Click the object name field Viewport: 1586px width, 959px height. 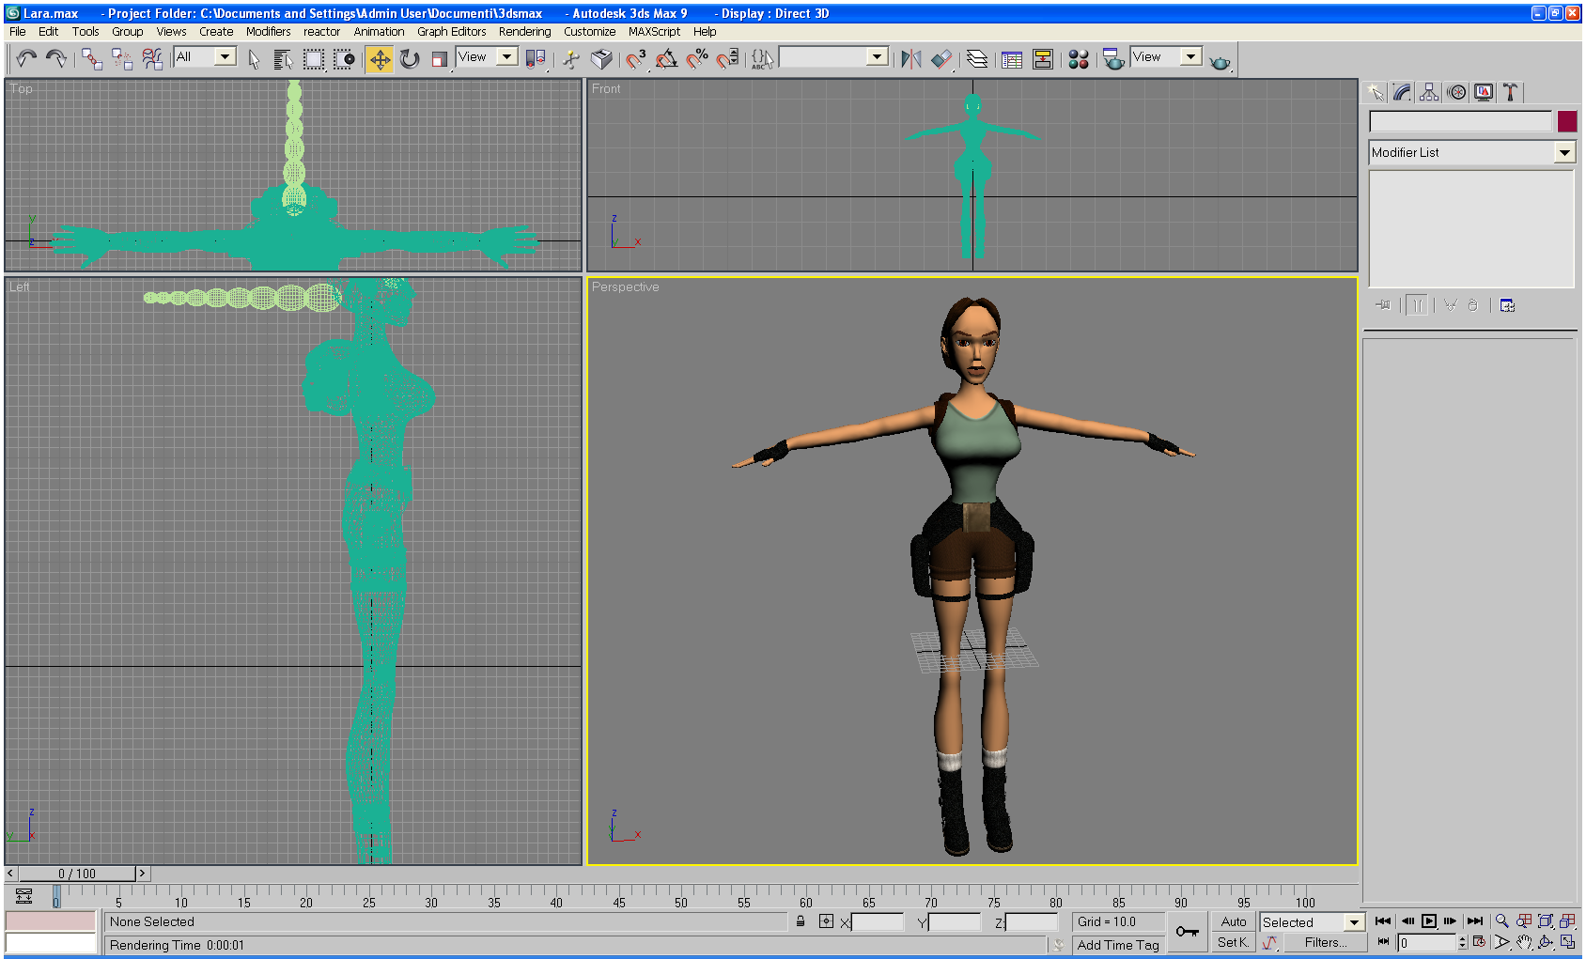(x=1461, y=121)
